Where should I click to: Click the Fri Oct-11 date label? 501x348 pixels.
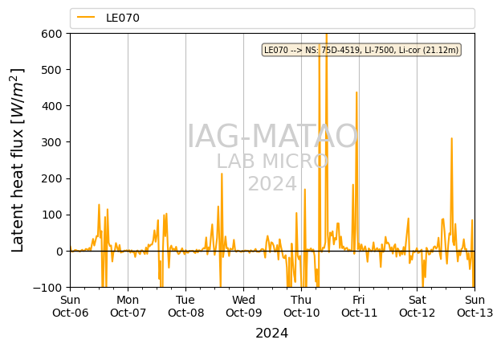[x=359, y=306]
